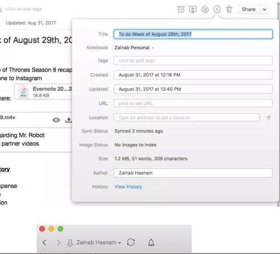Open notifications with the bell icon
280x254 pixels.
[x=151, y=242]
